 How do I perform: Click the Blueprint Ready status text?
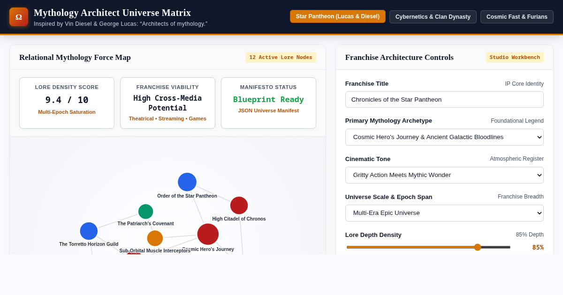(268, 99)
